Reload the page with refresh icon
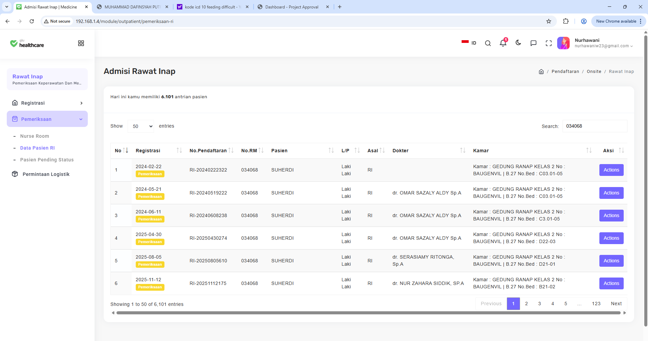 (32, 21)
